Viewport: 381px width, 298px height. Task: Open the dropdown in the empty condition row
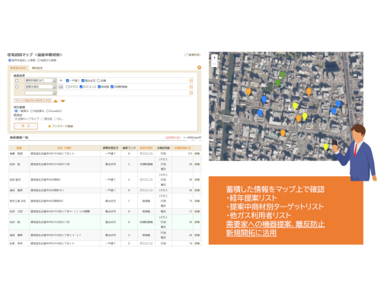54,93
